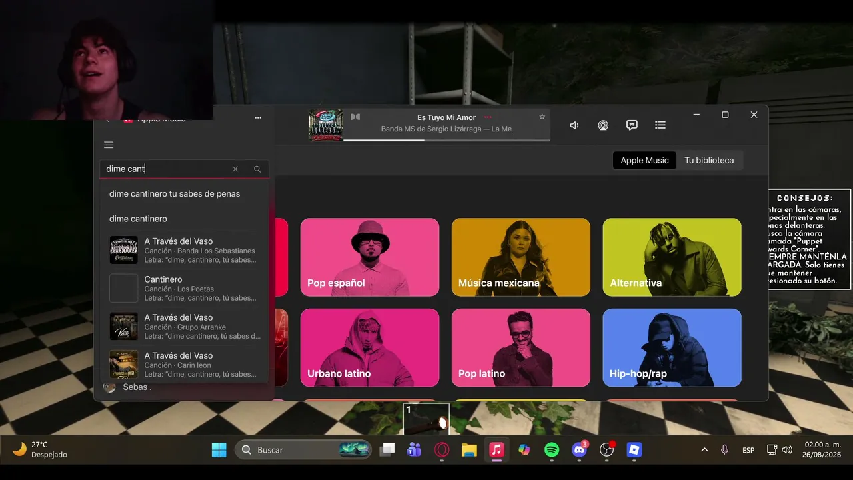
Task: Browse the Pop español category
Action: click(x=370, y=257)
